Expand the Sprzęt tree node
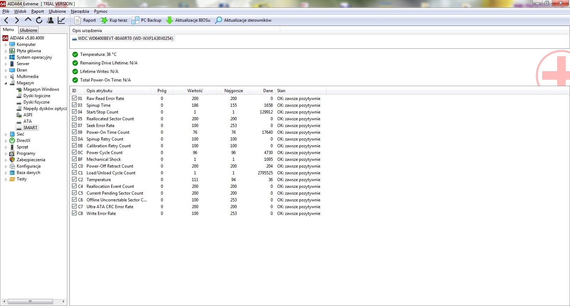Screen dimensions: 570x306 click(x=6, y=147)
